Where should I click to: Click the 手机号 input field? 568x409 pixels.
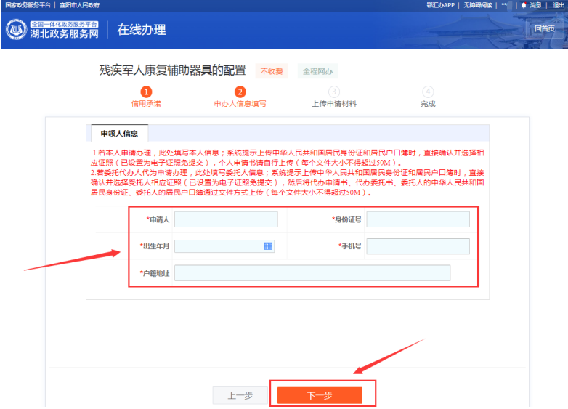(x=418, y=246)
